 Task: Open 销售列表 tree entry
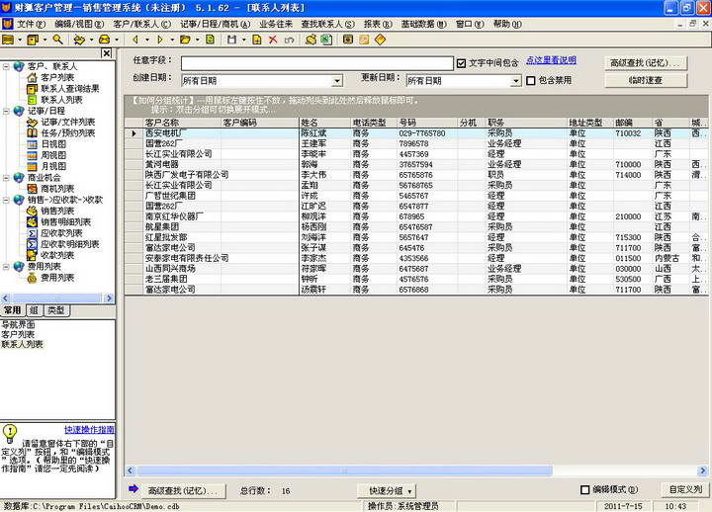click(x=57, y=212)
